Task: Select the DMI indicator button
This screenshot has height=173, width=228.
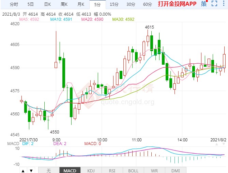Action: 175,170
